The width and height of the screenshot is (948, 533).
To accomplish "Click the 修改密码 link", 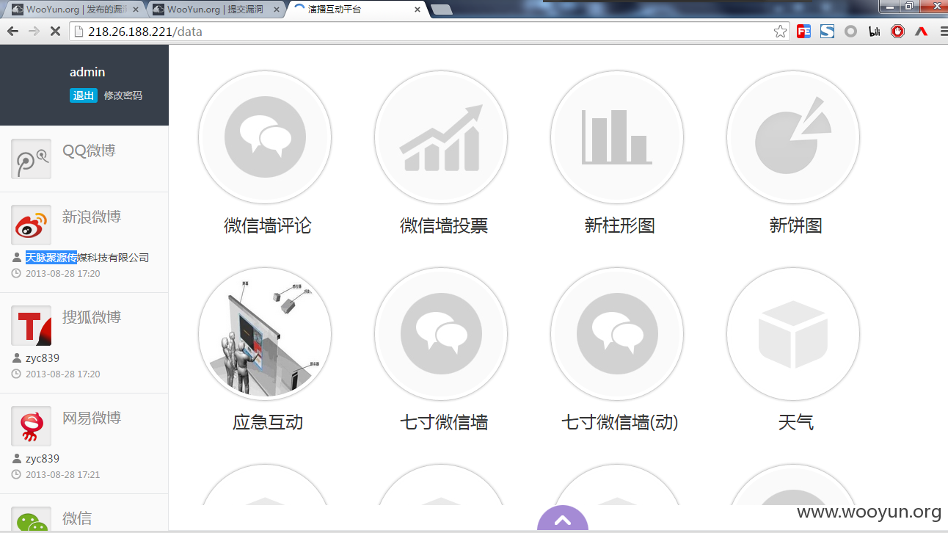I will pos(123,95).
